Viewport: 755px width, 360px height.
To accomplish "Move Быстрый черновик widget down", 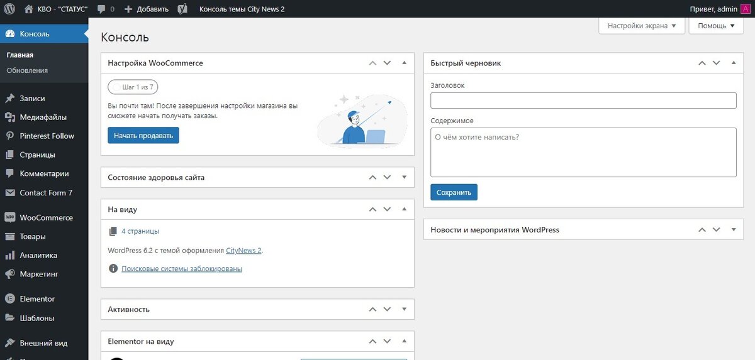I will (x=717, y=63).
